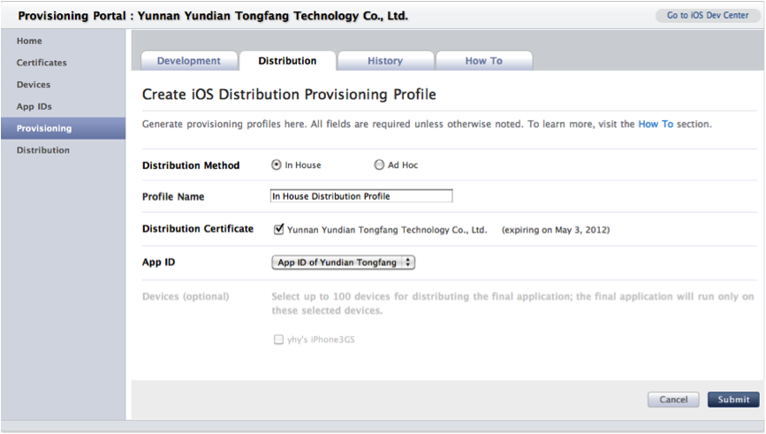766x434 pixels.
Task: Click the Distribution Method label
Action: (191, 165)
